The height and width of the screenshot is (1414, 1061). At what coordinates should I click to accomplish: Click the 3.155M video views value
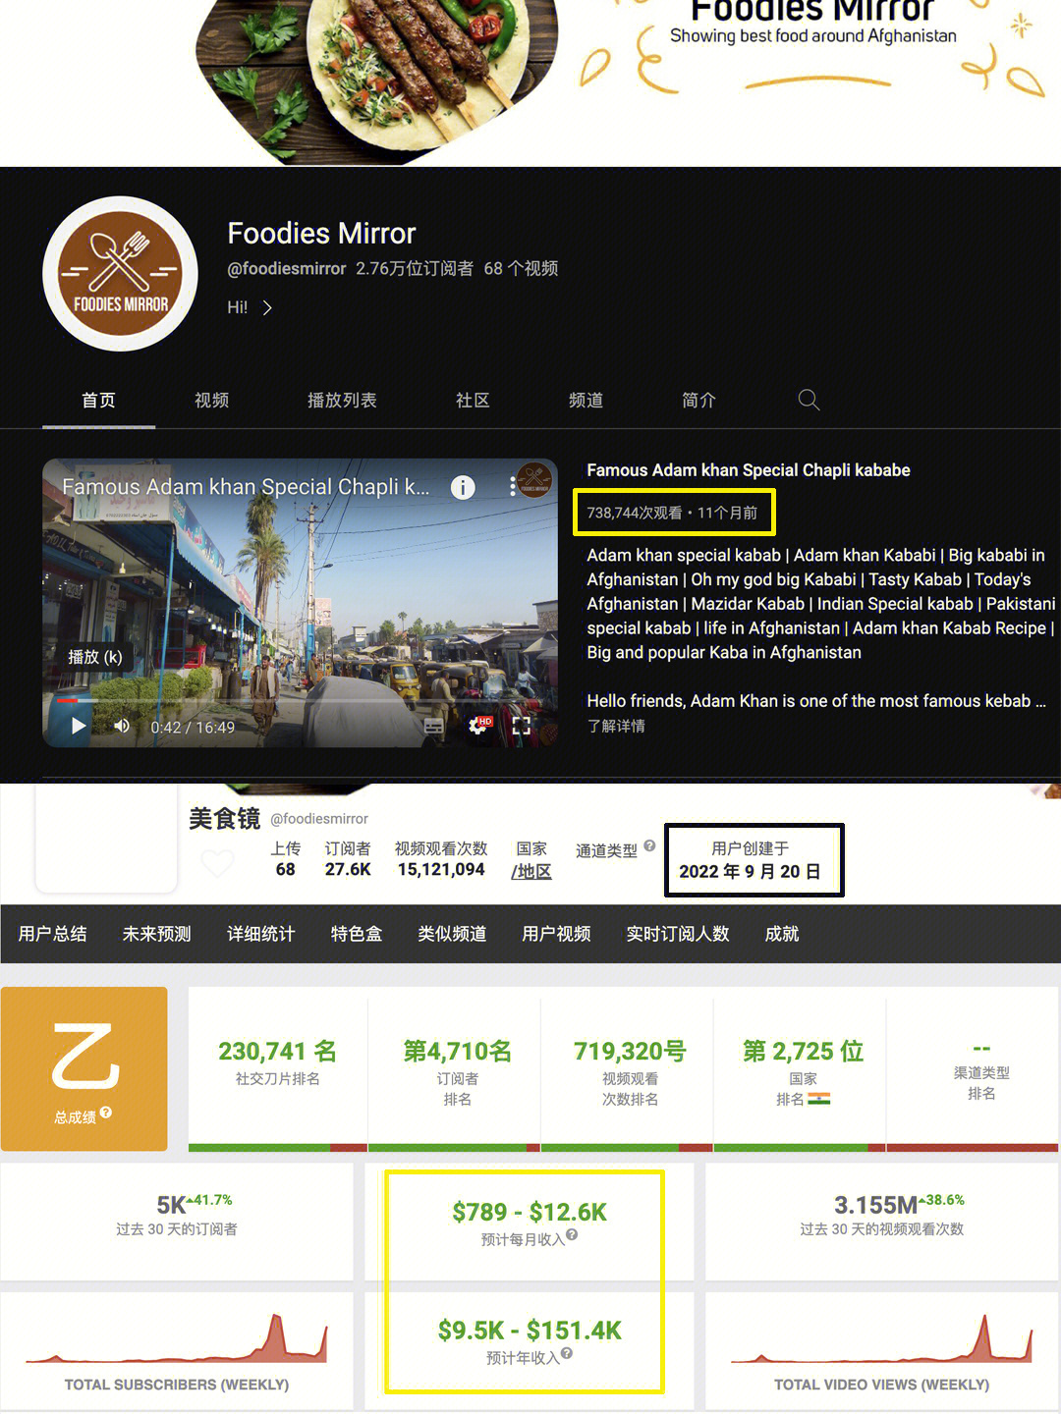pyautogui.click(x=875, y=1205)
